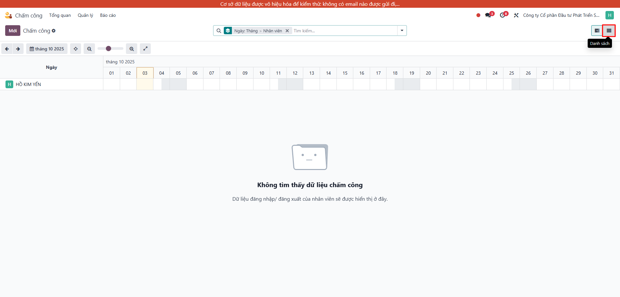620x297 pixels.
Task: Switch to the Danh sách list view
Action: (x=609, y=31)
